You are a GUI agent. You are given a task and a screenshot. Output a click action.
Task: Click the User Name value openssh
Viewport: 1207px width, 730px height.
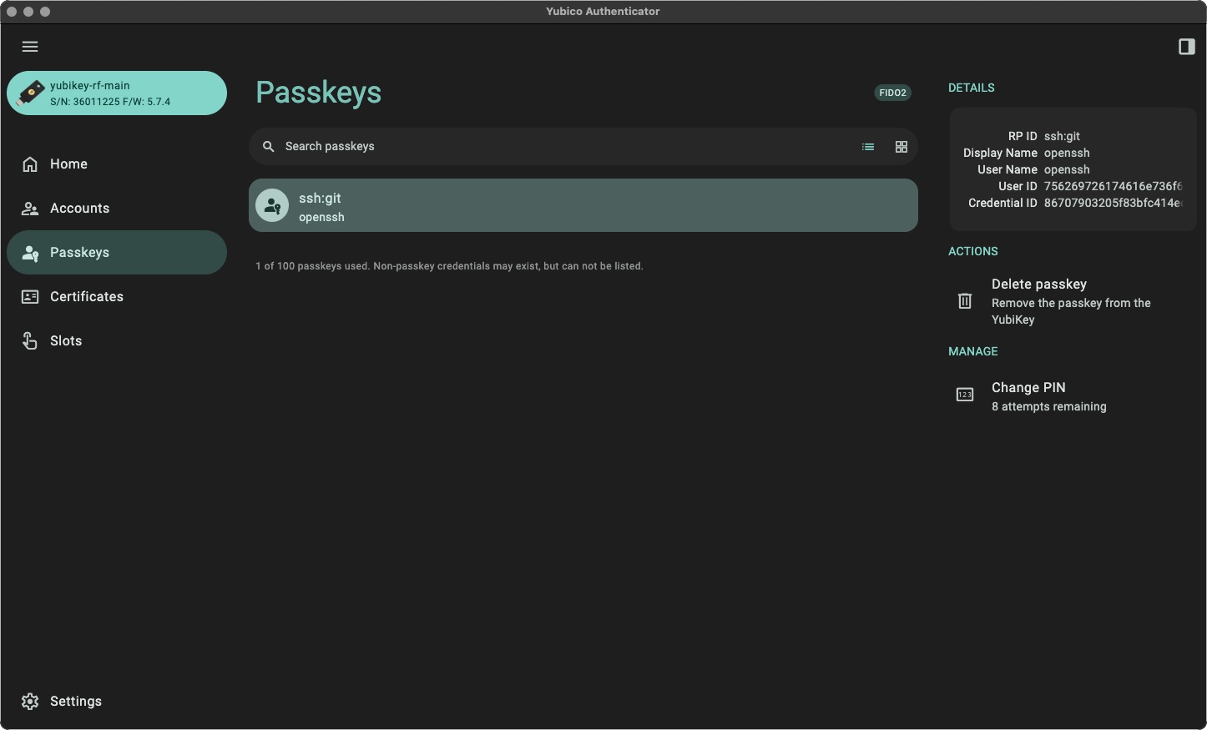coord(1067,169)
